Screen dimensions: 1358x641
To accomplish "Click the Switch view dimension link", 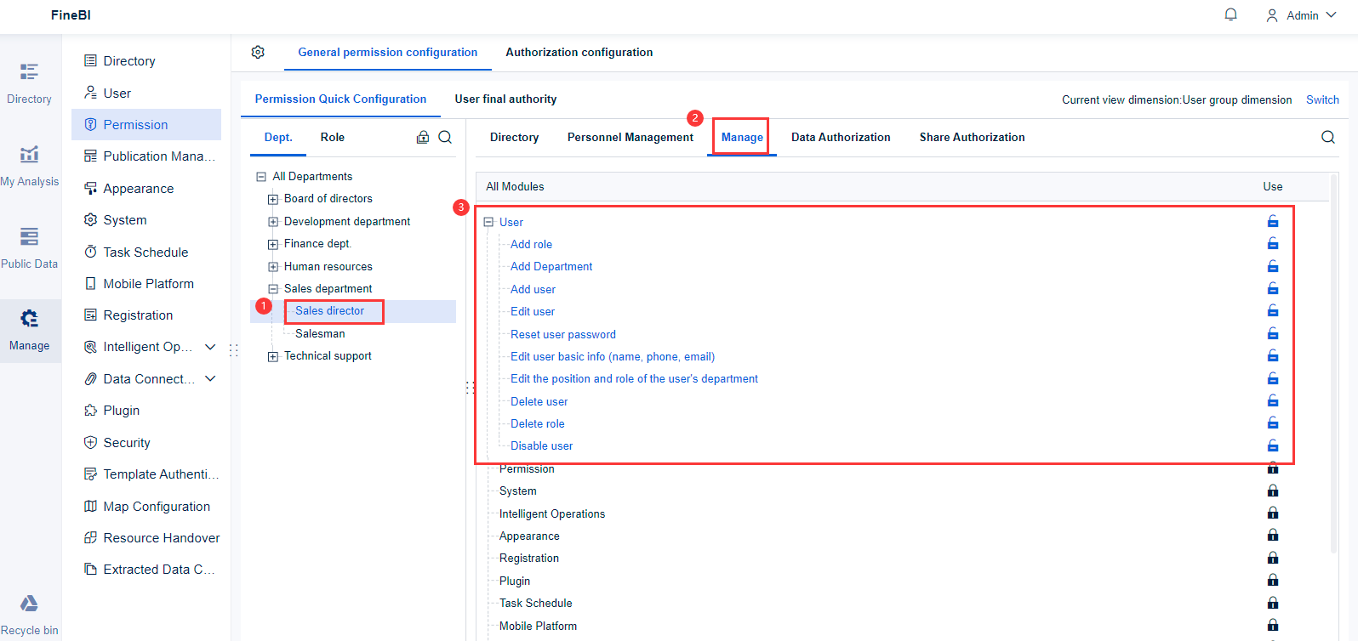I will pyautogui.click(x=1322, y=99).
